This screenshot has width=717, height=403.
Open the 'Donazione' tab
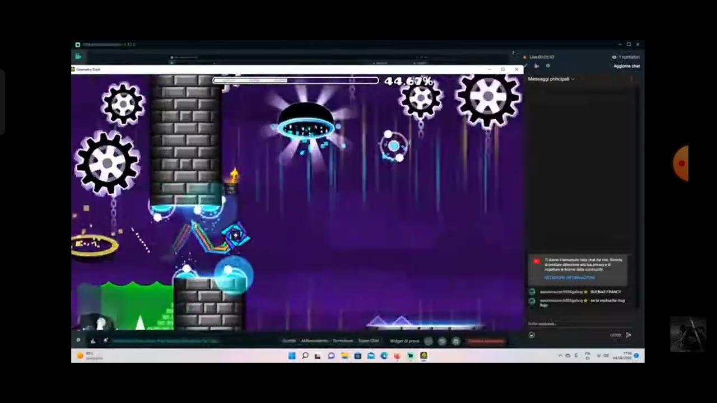point(343,341)
